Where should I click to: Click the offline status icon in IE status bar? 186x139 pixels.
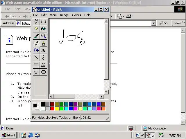pyautogui.click(x=131, y=128)
